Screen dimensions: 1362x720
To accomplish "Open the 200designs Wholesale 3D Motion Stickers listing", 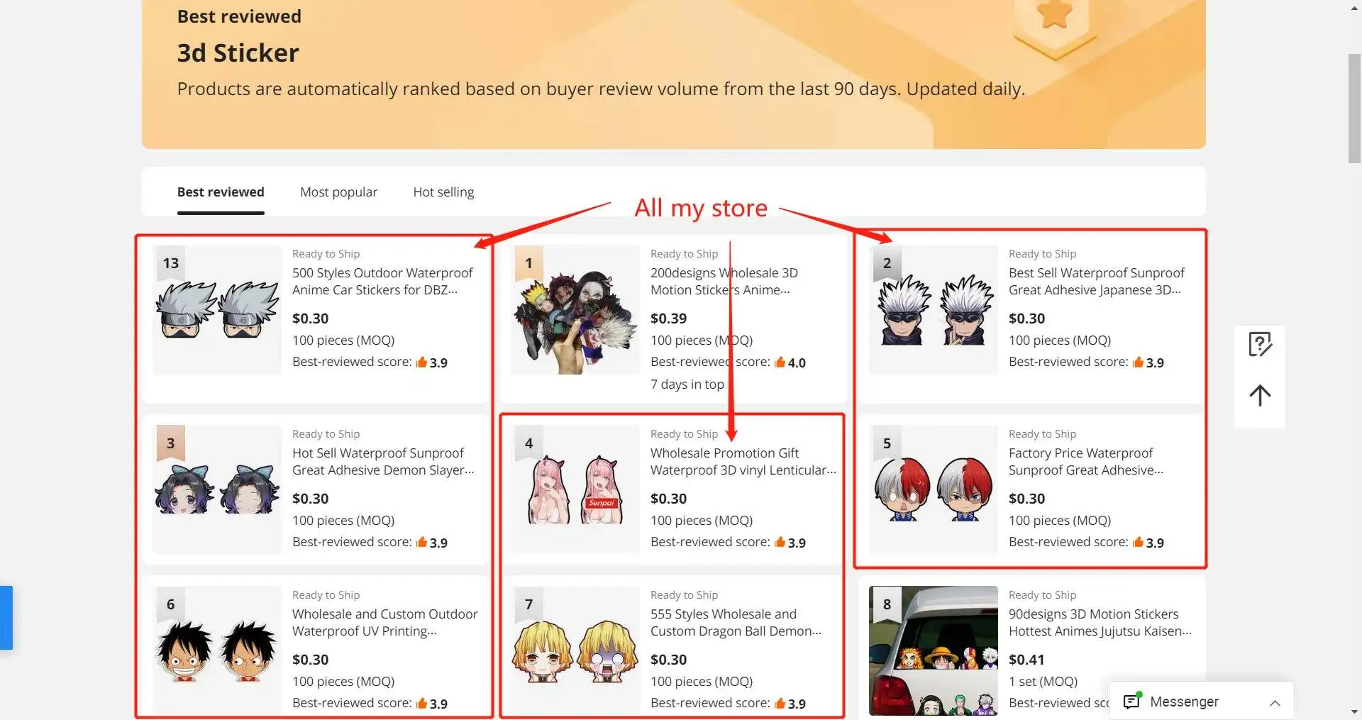I will click(x=724, y=281).
